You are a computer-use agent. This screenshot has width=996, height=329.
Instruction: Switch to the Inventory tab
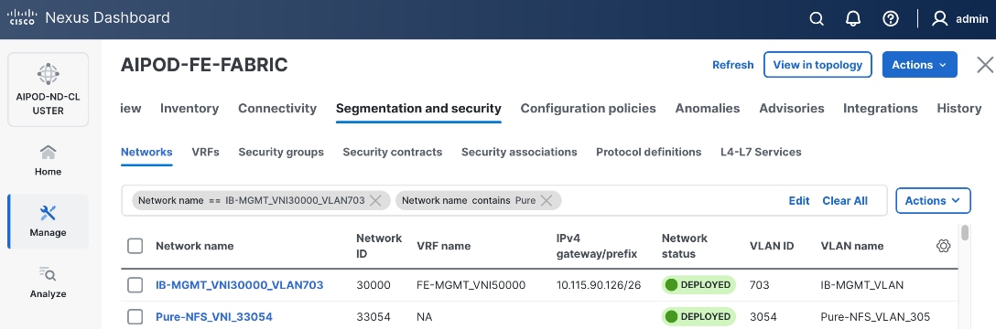tap(189, 109)
